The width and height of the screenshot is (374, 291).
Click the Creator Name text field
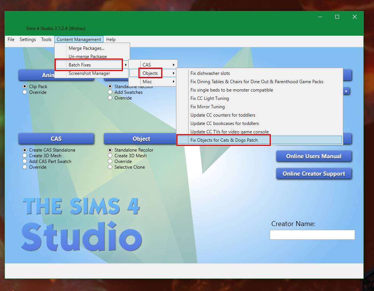pos(312,235)
